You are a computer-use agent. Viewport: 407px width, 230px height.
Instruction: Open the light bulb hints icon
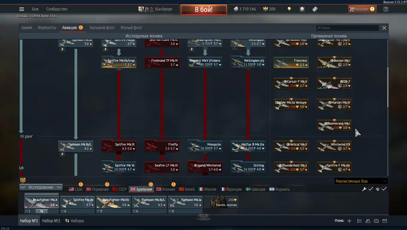(289, 9)
